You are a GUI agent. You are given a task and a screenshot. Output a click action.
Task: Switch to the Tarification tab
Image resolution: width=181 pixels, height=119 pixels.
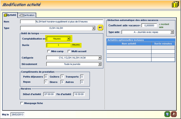[x=27, y=15]
